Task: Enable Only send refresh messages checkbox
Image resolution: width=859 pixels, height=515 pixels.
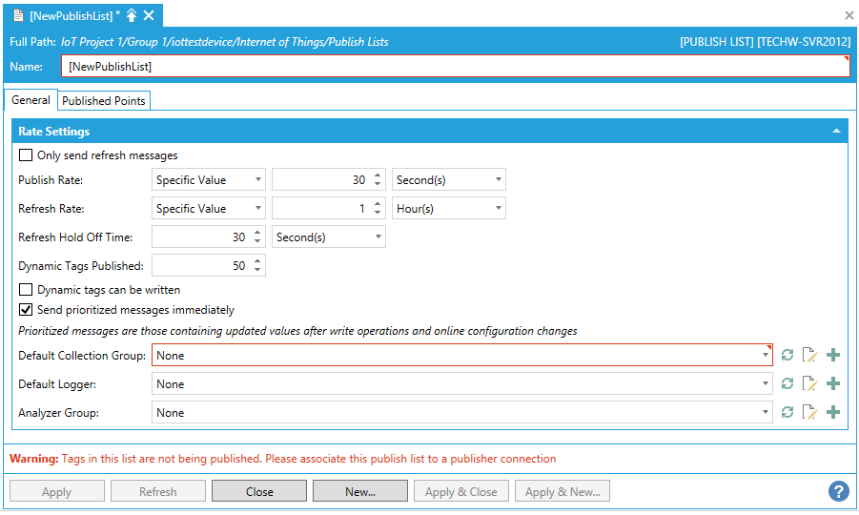Action: [26, 155]
